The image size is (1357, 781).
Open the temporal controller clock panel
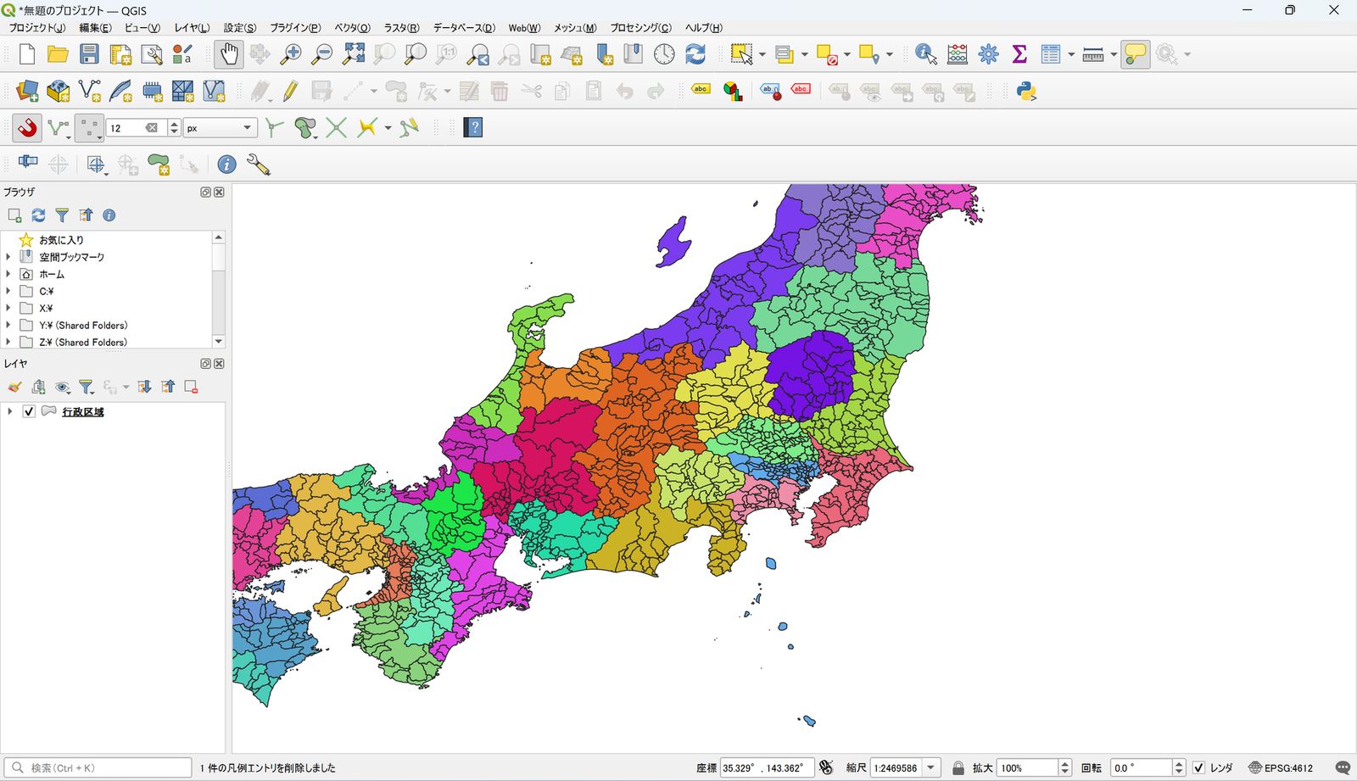click(x=664, y=54)
